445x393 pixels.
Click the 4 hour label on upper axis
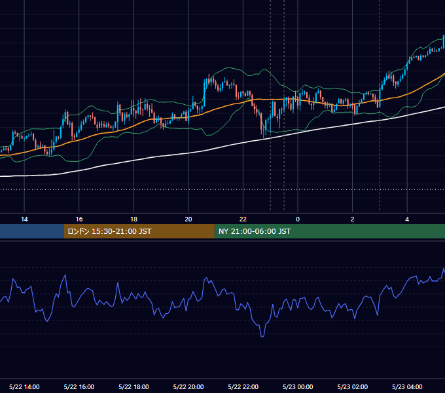click(x=407, y=219)
